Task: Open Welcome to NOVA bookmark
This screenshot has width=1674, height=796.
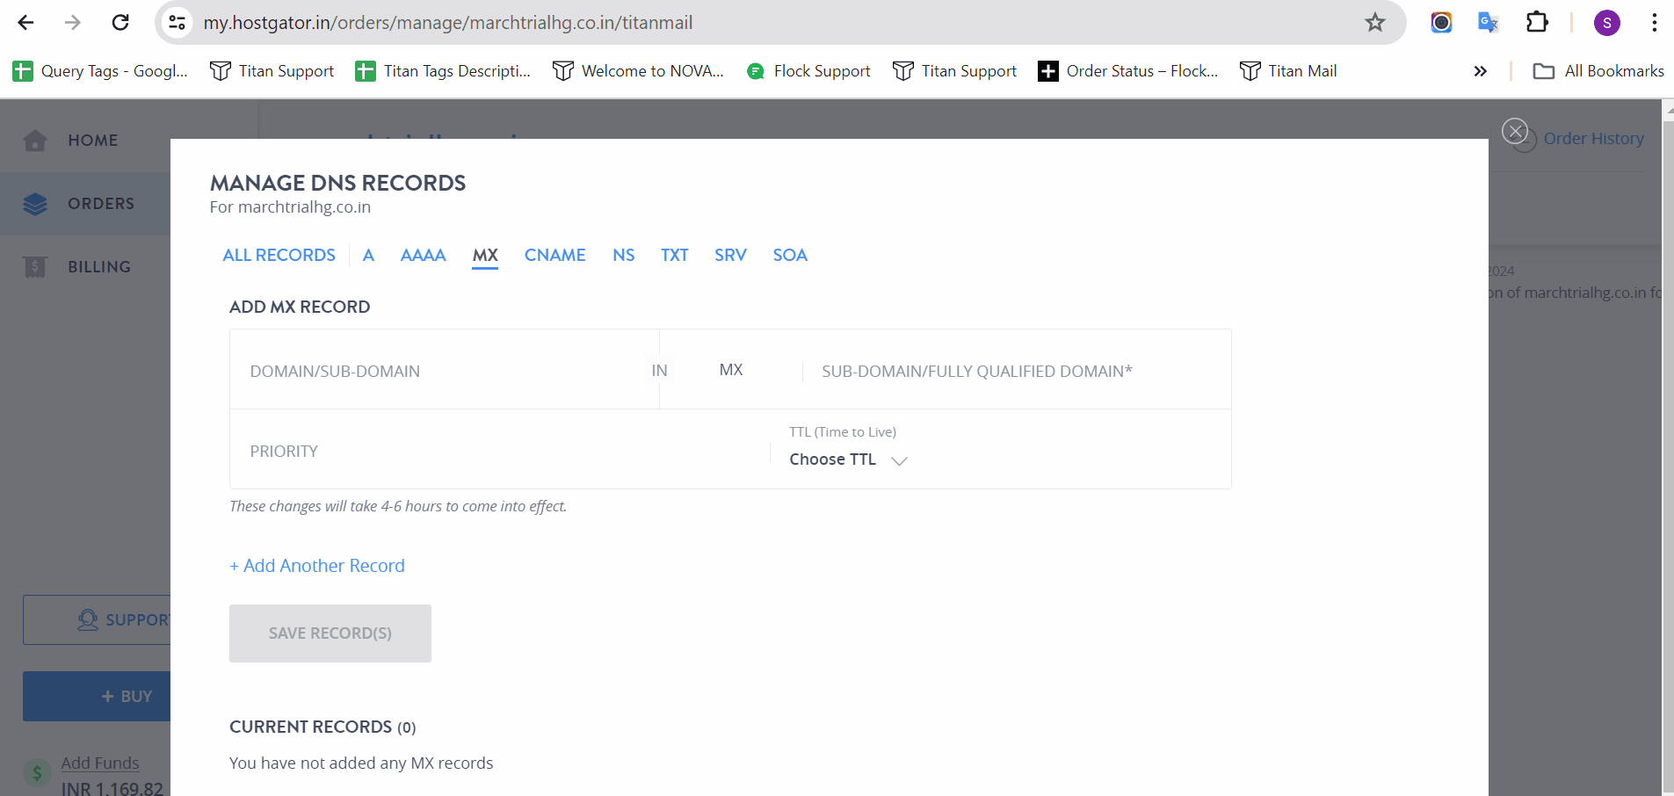Action: coord(638,71)
